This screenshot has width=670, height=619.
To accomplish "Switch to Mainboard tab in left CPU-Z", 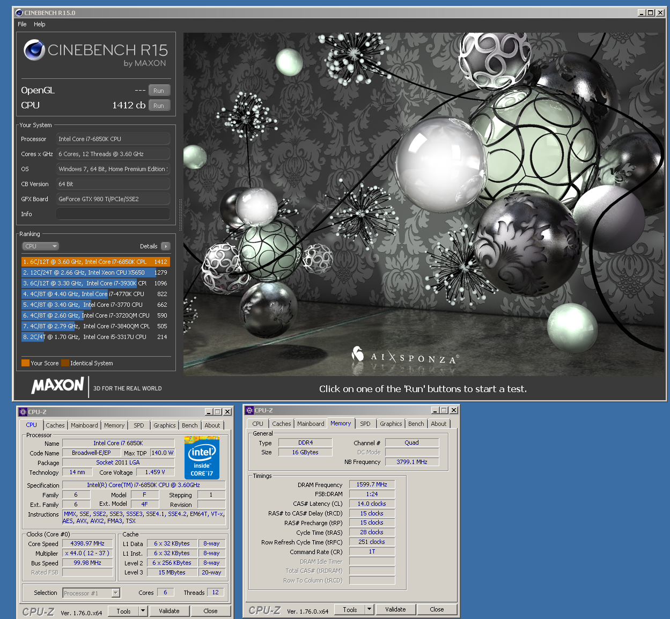I will pyautogui.click(x=84, y=425).
